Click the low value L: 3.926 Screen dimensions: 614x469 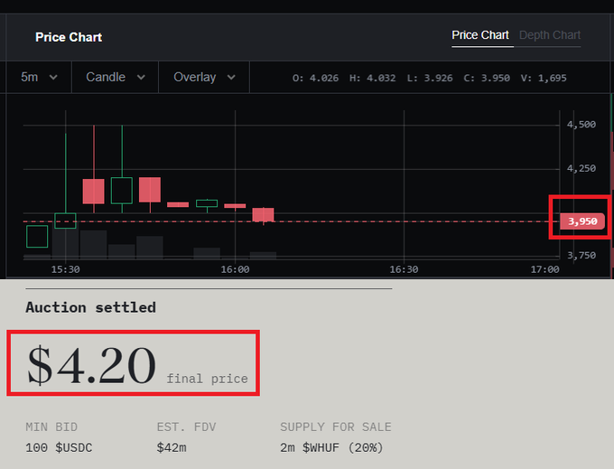pyautogui.click(x=430, y=78)
